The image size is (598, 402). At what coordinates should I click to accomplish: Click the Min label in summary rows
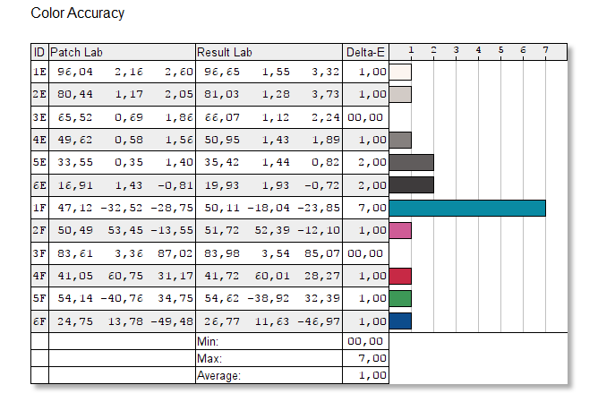click(207, 342)
